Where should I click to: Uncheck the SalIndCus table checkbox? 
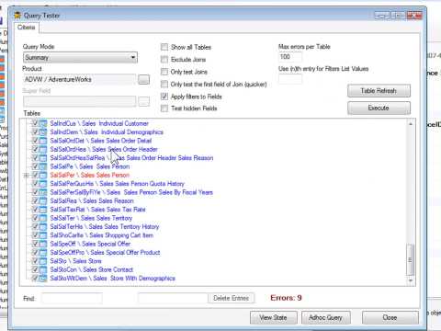(x=35, y=123)
